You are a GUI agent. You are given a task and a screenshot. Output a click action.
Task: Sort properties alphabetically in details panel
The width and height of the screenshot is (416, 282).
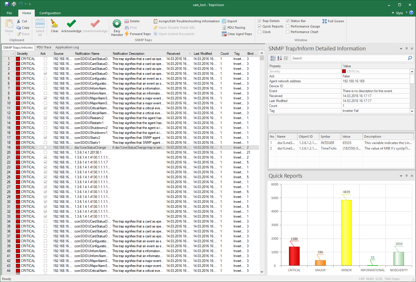click(x=279, y=58)
